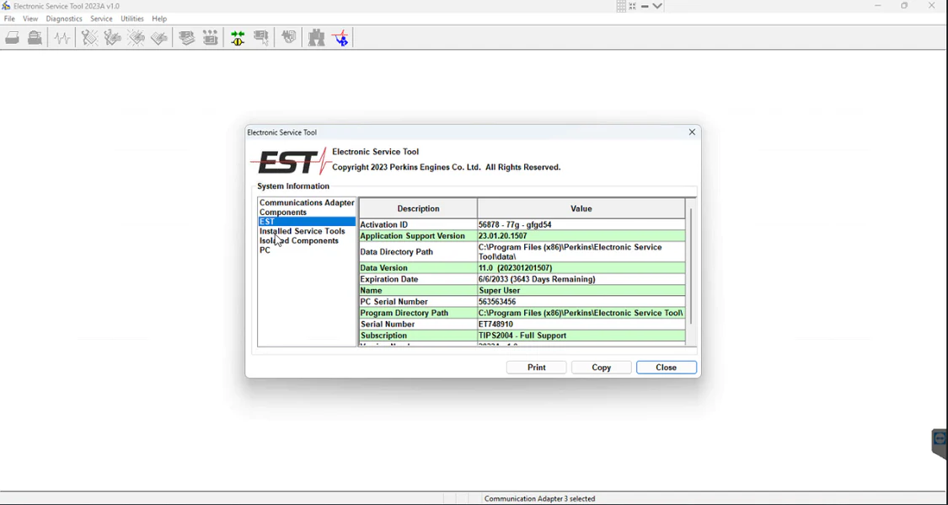Image resolution: width=948 pixels, height=505 pixels.
Task: Click the printer icon in the toolbar
Action: coord(13,38)
